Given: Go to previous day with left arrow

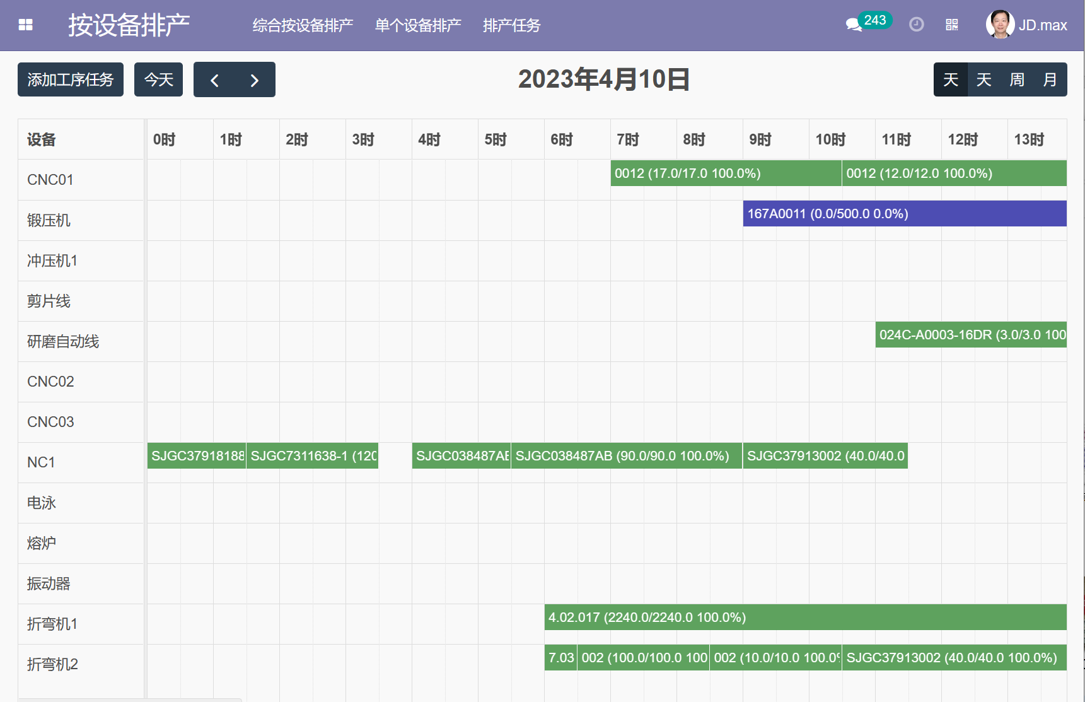Looking at the screenshot, I should pos(214,80).
